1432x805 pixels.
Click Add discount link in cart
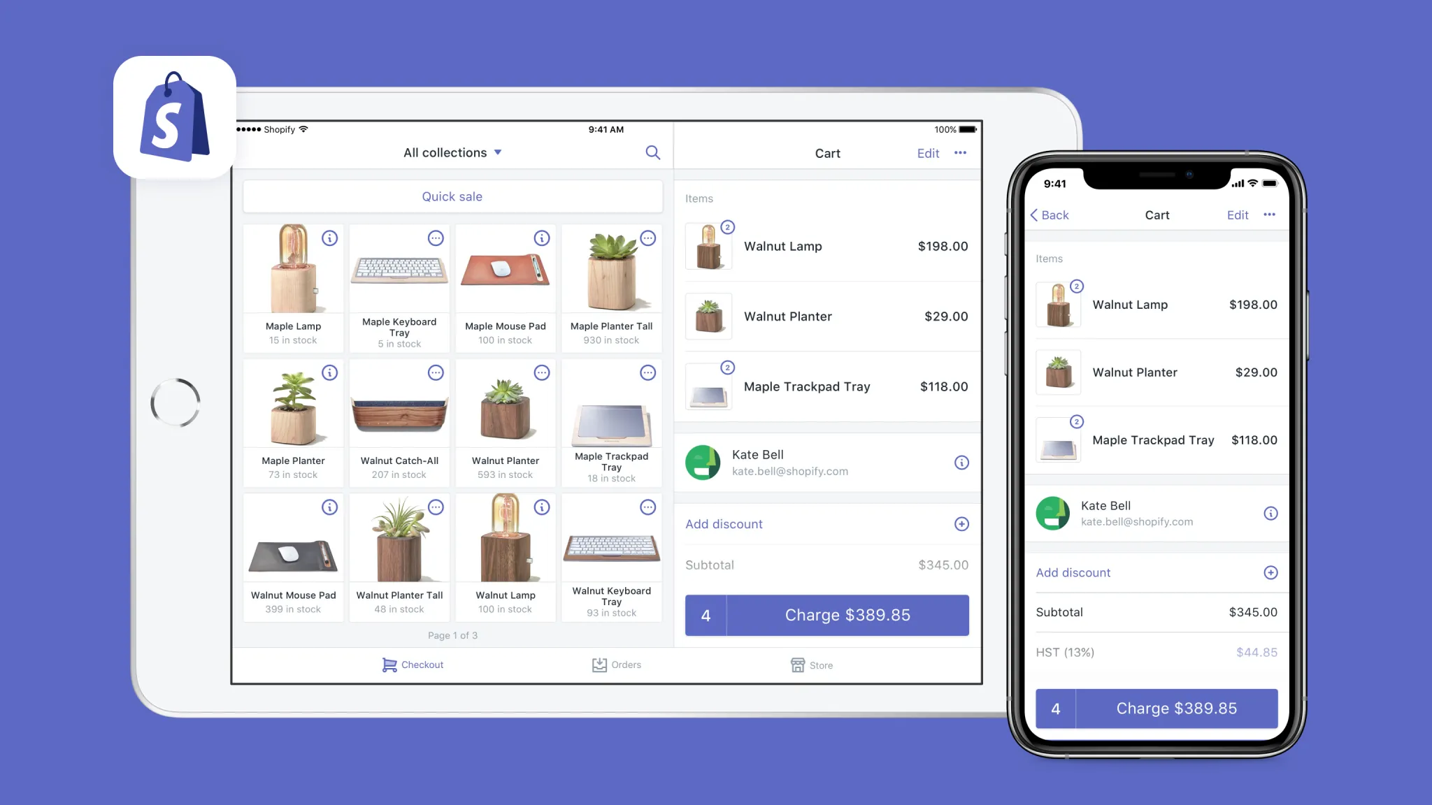pos(724,524)
